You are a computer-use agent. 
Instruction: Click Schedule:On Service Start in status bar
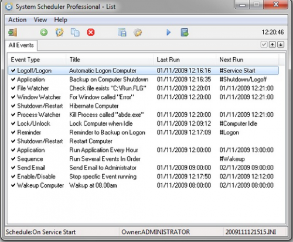click(x=40, y=232)
